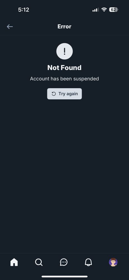Screen dimensions: 129x280
Task: Go back using the left arrow
Action: tap(10, 27)
